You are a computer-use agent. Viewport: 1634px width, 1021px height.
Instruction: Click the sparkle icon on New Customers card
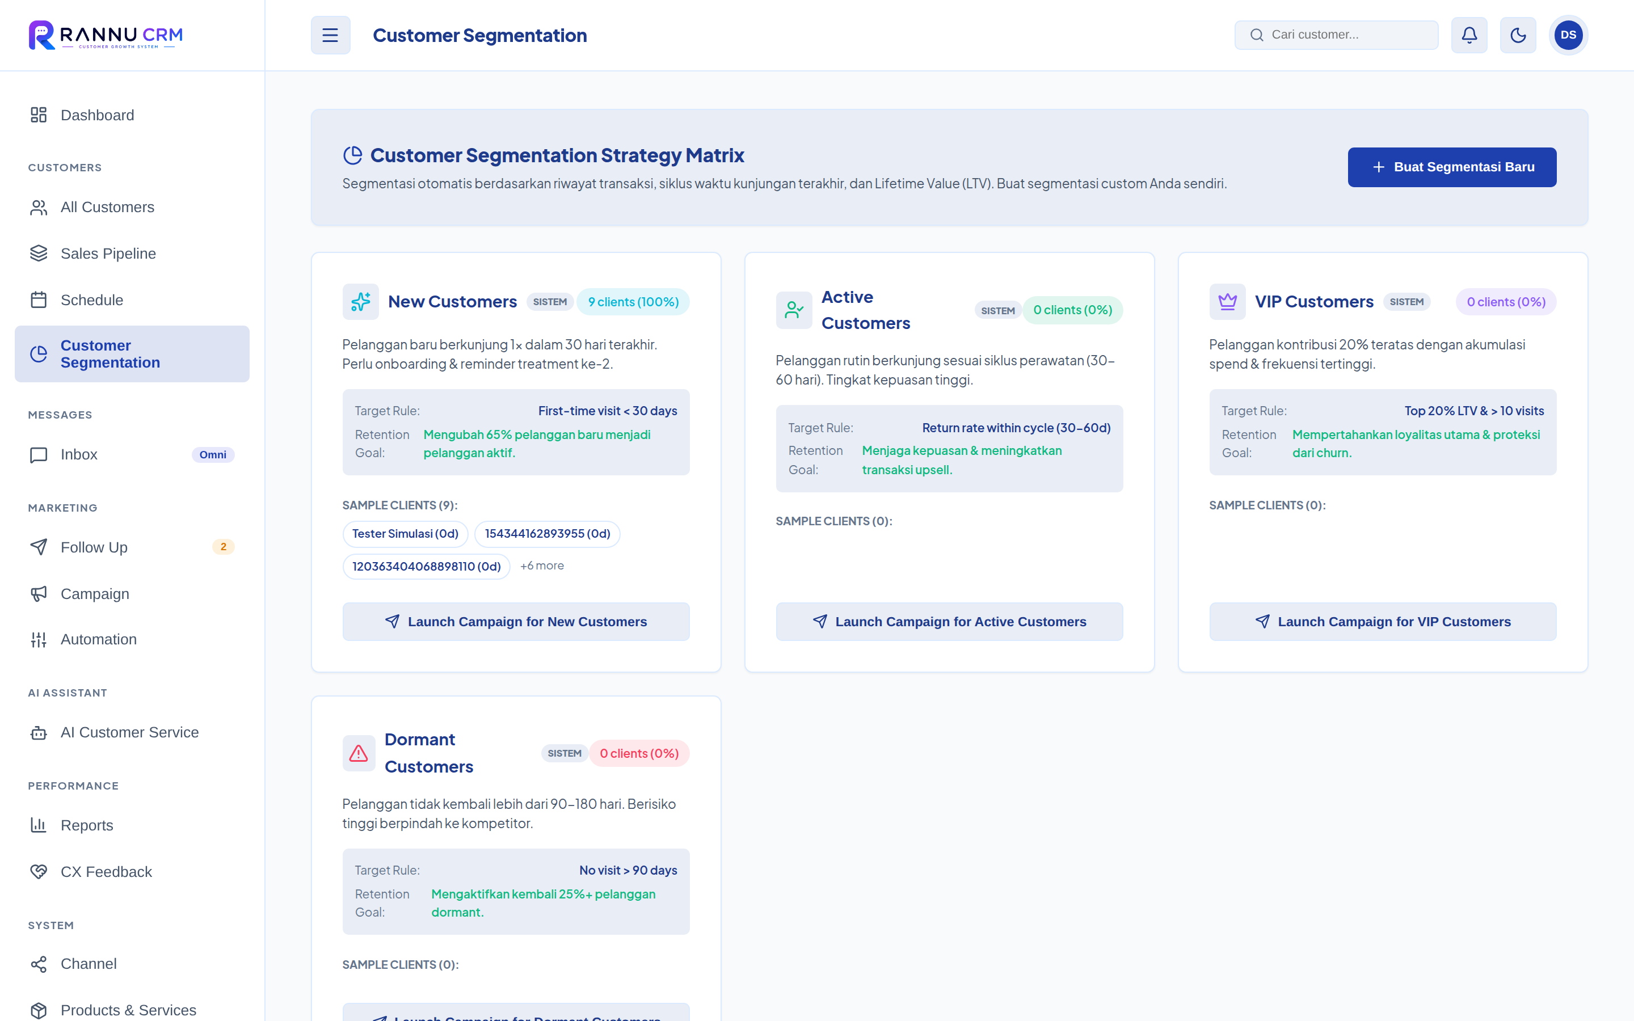(x=361, y=301)
